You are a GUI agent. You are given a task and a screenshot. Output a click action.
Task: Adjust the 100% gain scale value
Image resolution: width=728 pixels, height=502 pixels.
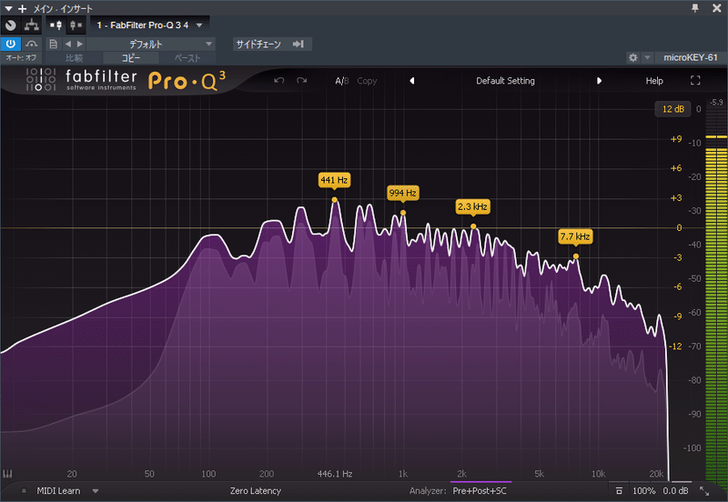tap(644, 491)
